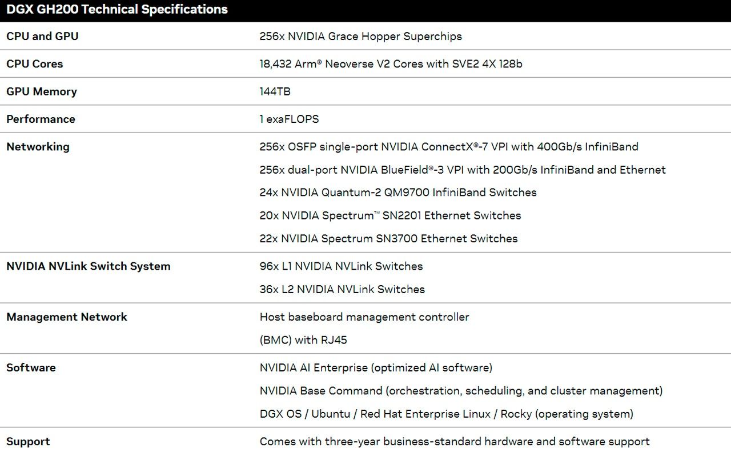731x452 pixels.
Task: Click the Networking row label
Action: [x=38, y=146]
